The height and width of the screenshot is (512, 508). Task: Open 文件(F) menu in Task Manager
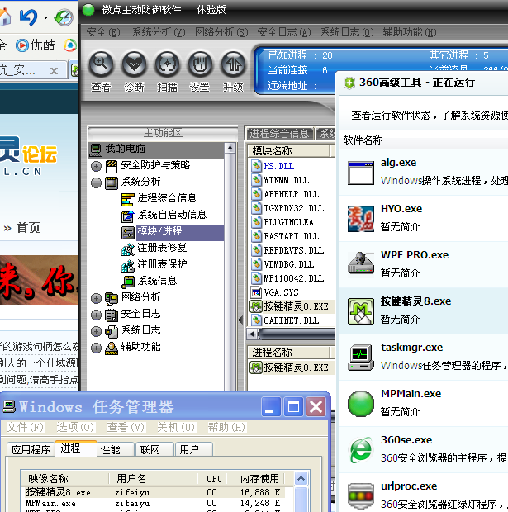click(x=25, y=427)
